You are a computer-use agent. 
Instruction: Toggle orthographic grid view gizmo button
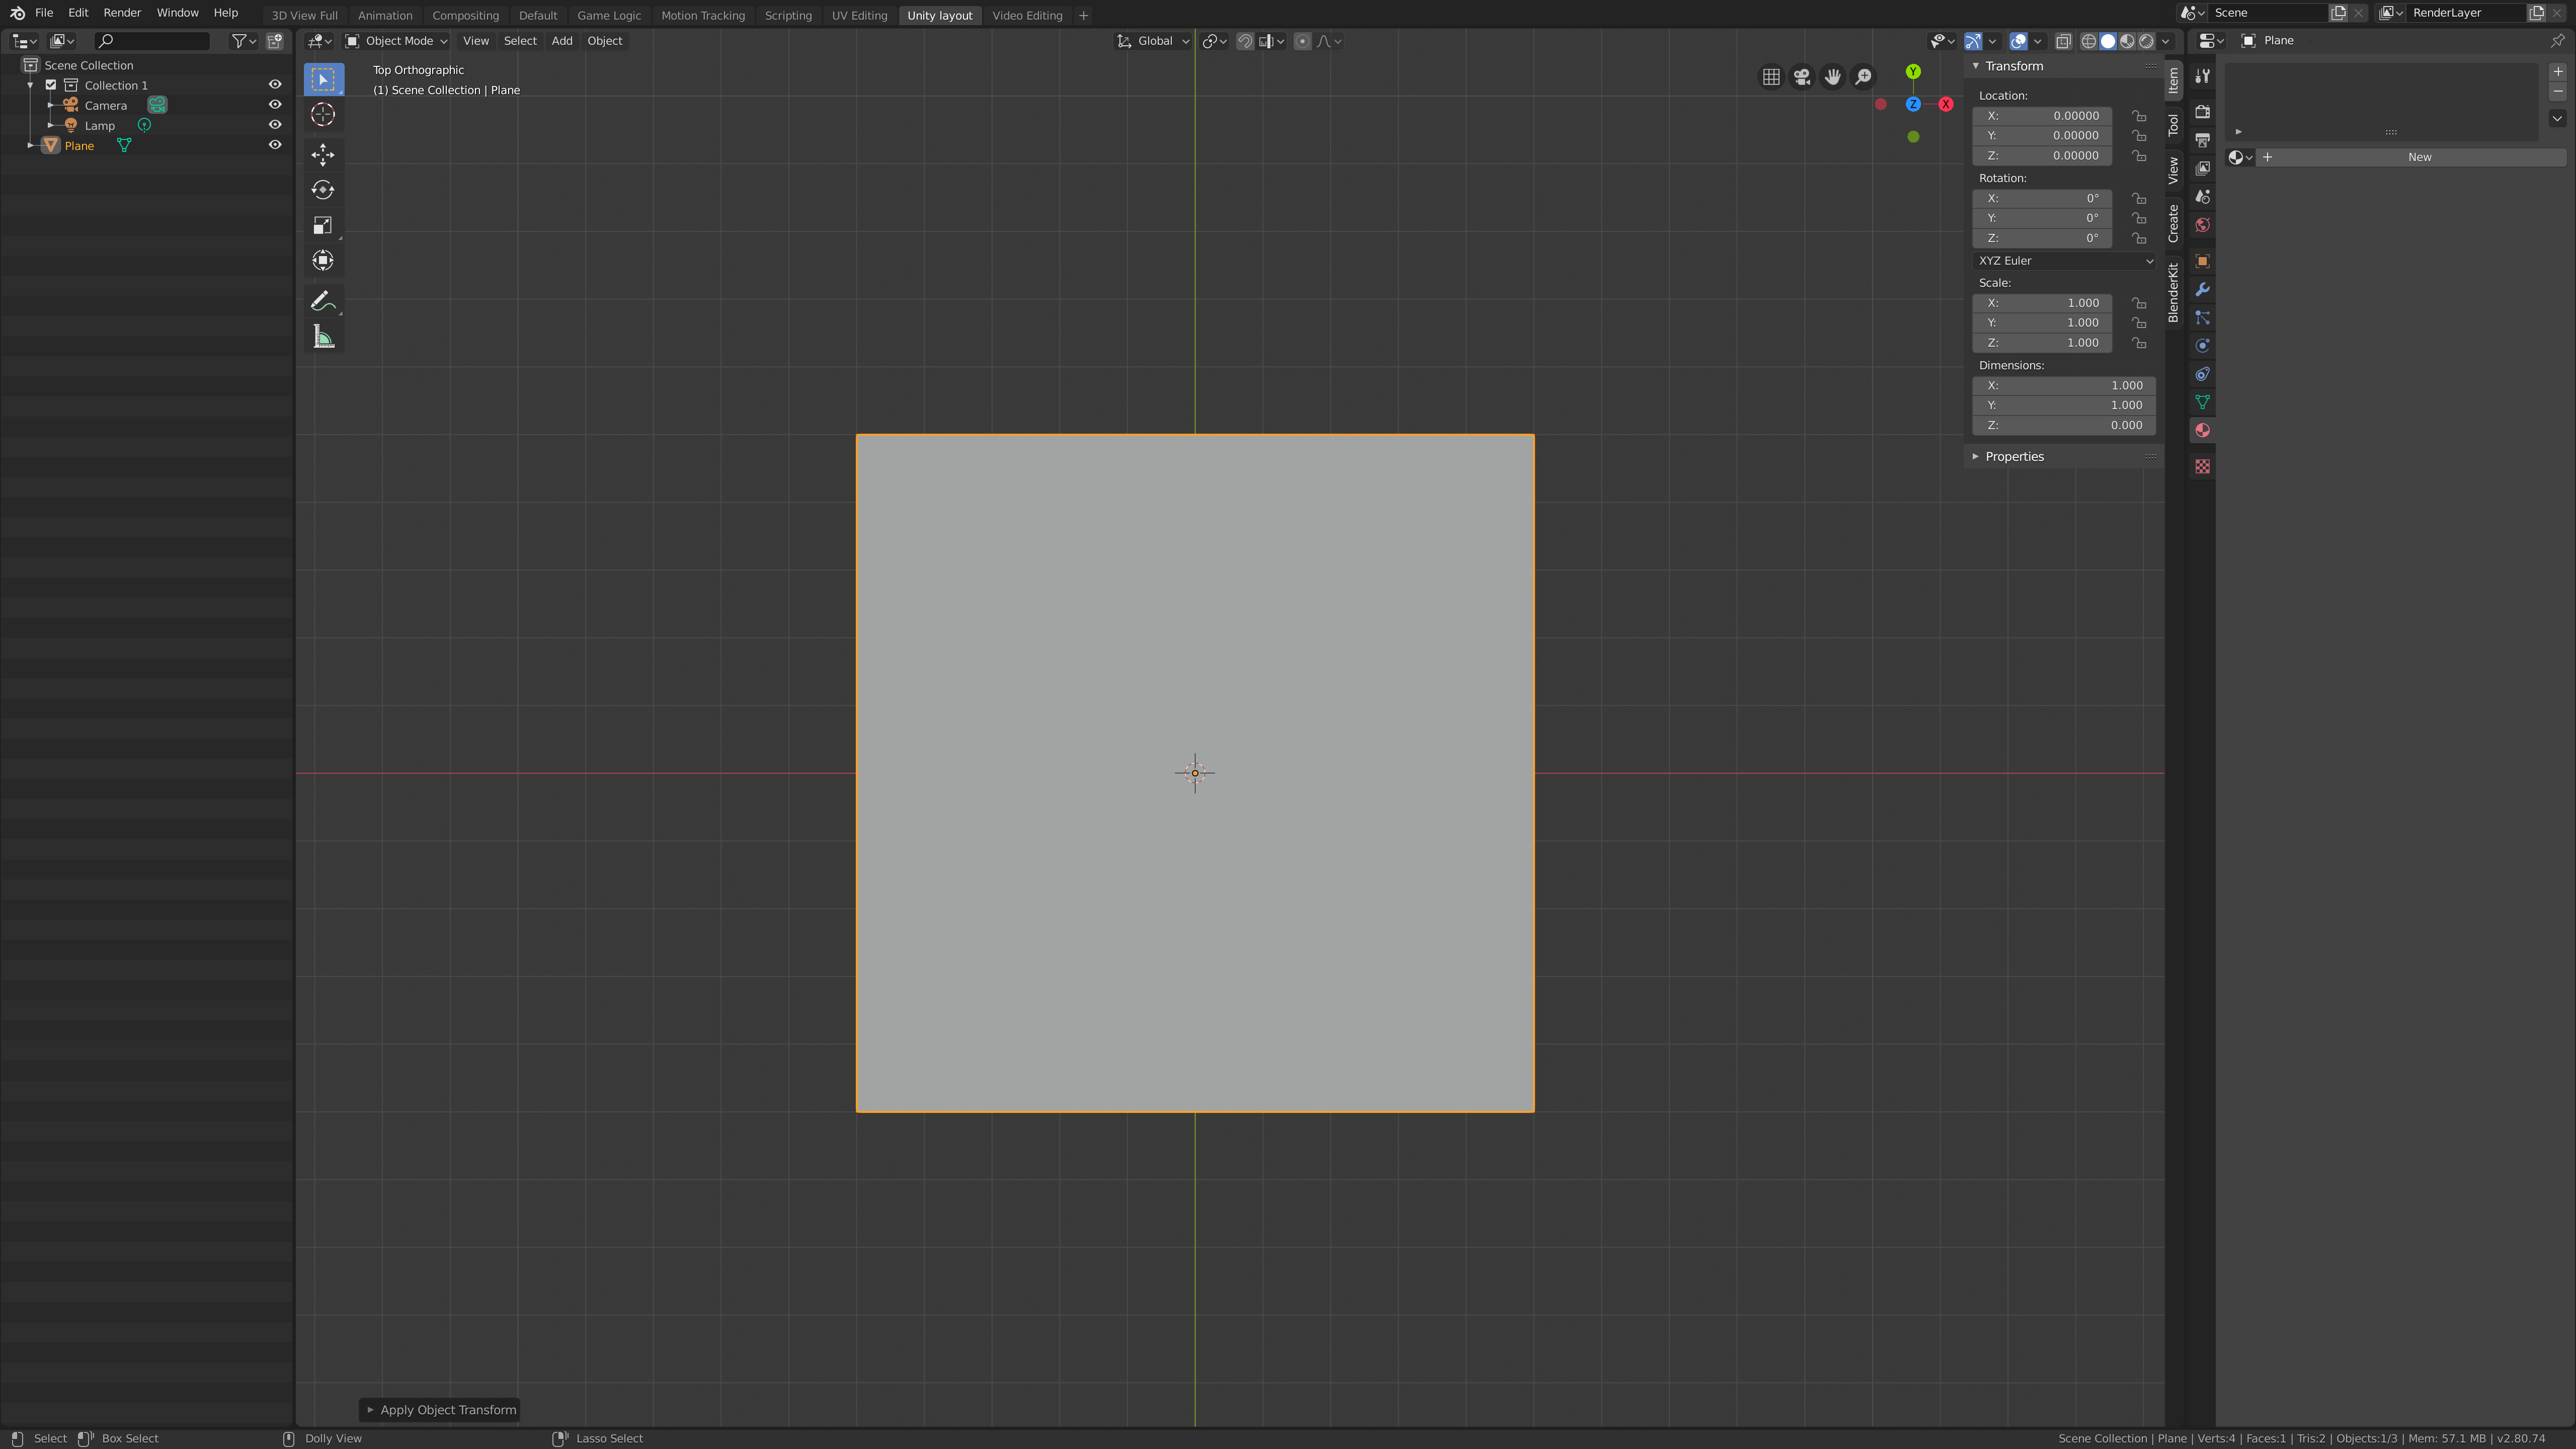tap(1771, 77)
